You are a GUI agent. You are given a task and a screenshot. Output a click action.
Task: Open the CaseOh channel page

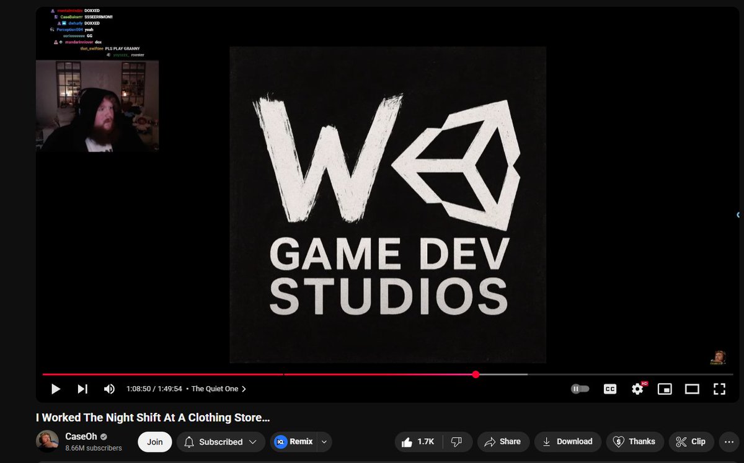pyautogui.click(x=81, y=436)
